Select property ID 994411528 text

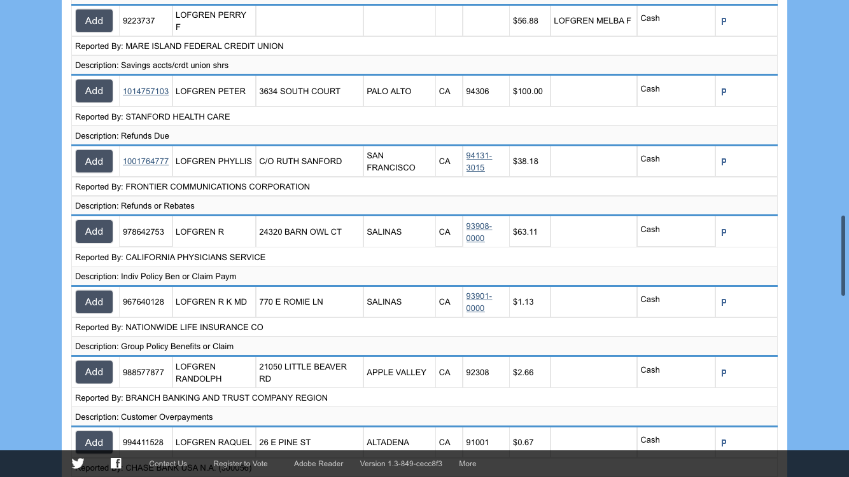tap(143, 443)
